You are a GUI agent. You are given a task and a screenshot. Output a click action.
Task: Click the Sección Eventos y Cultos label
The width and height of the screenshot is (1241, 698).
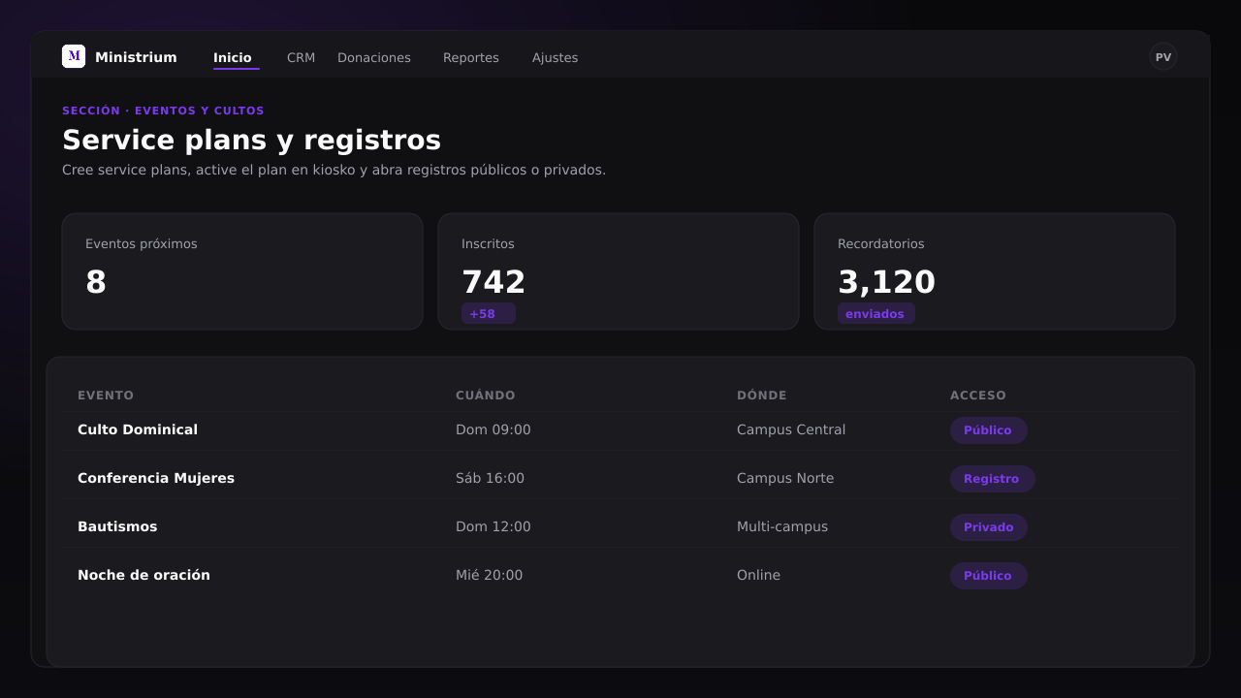pos(163,111)
